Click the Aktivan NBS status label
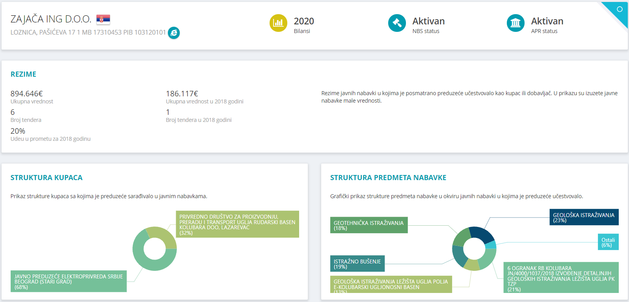The width and height of the screenshot is (629, 302). click(428, 21)
